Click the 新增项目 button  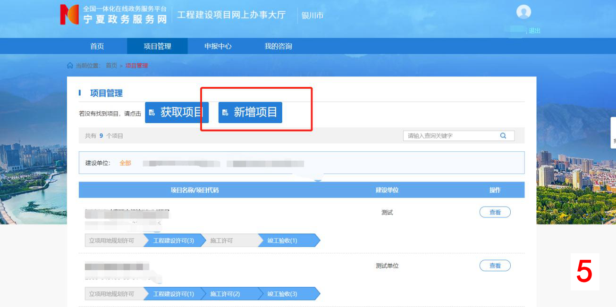coord(250,113)
